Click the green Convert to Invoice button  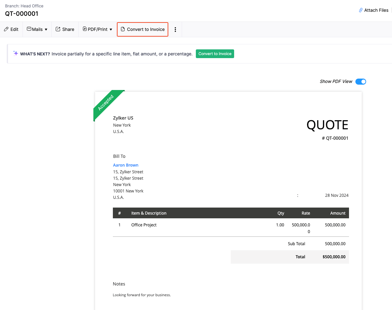[x=215, y=54]
